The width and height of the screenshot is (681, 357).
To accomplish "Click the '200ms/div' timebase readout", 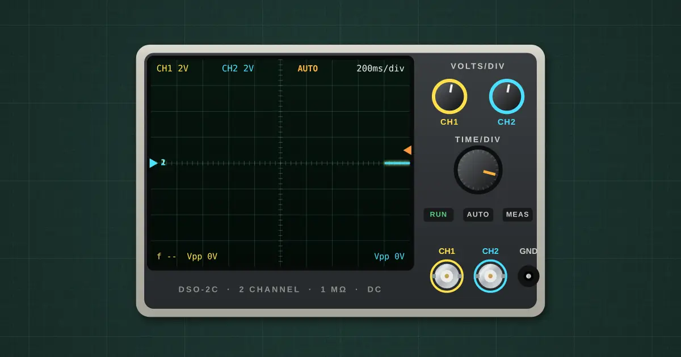I will pos(380,69).
